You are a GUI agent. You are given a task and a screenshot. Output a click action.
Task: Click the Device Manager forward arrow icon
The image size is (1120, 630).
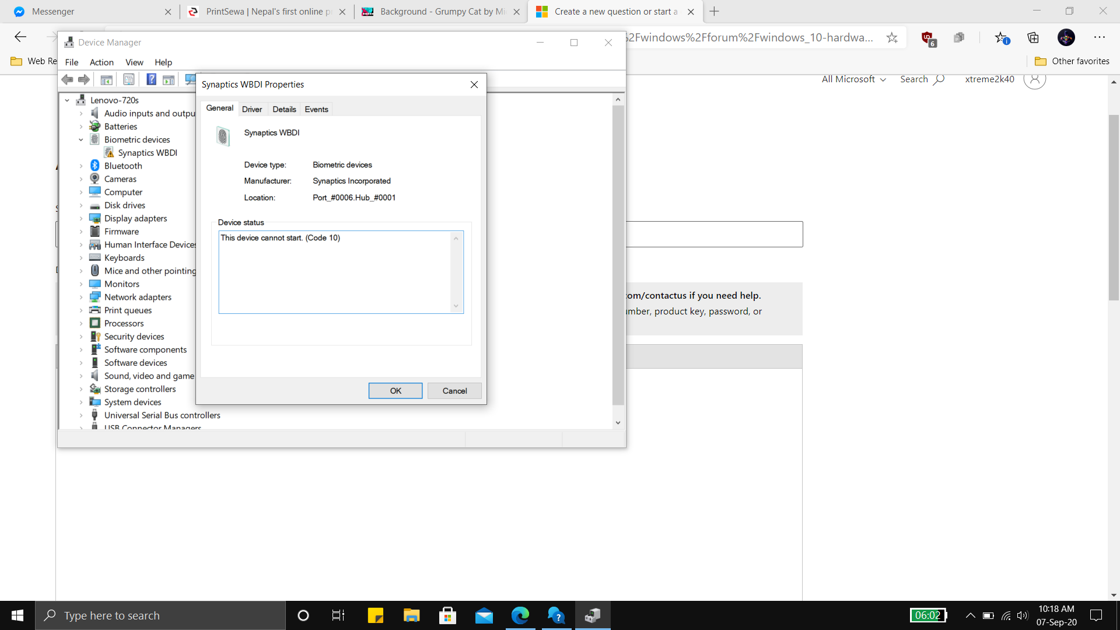84,80
